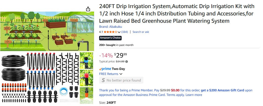Click the Amazon's Choice badge
Viewport: 263px width, 106px height.
[x=110, y=38]
